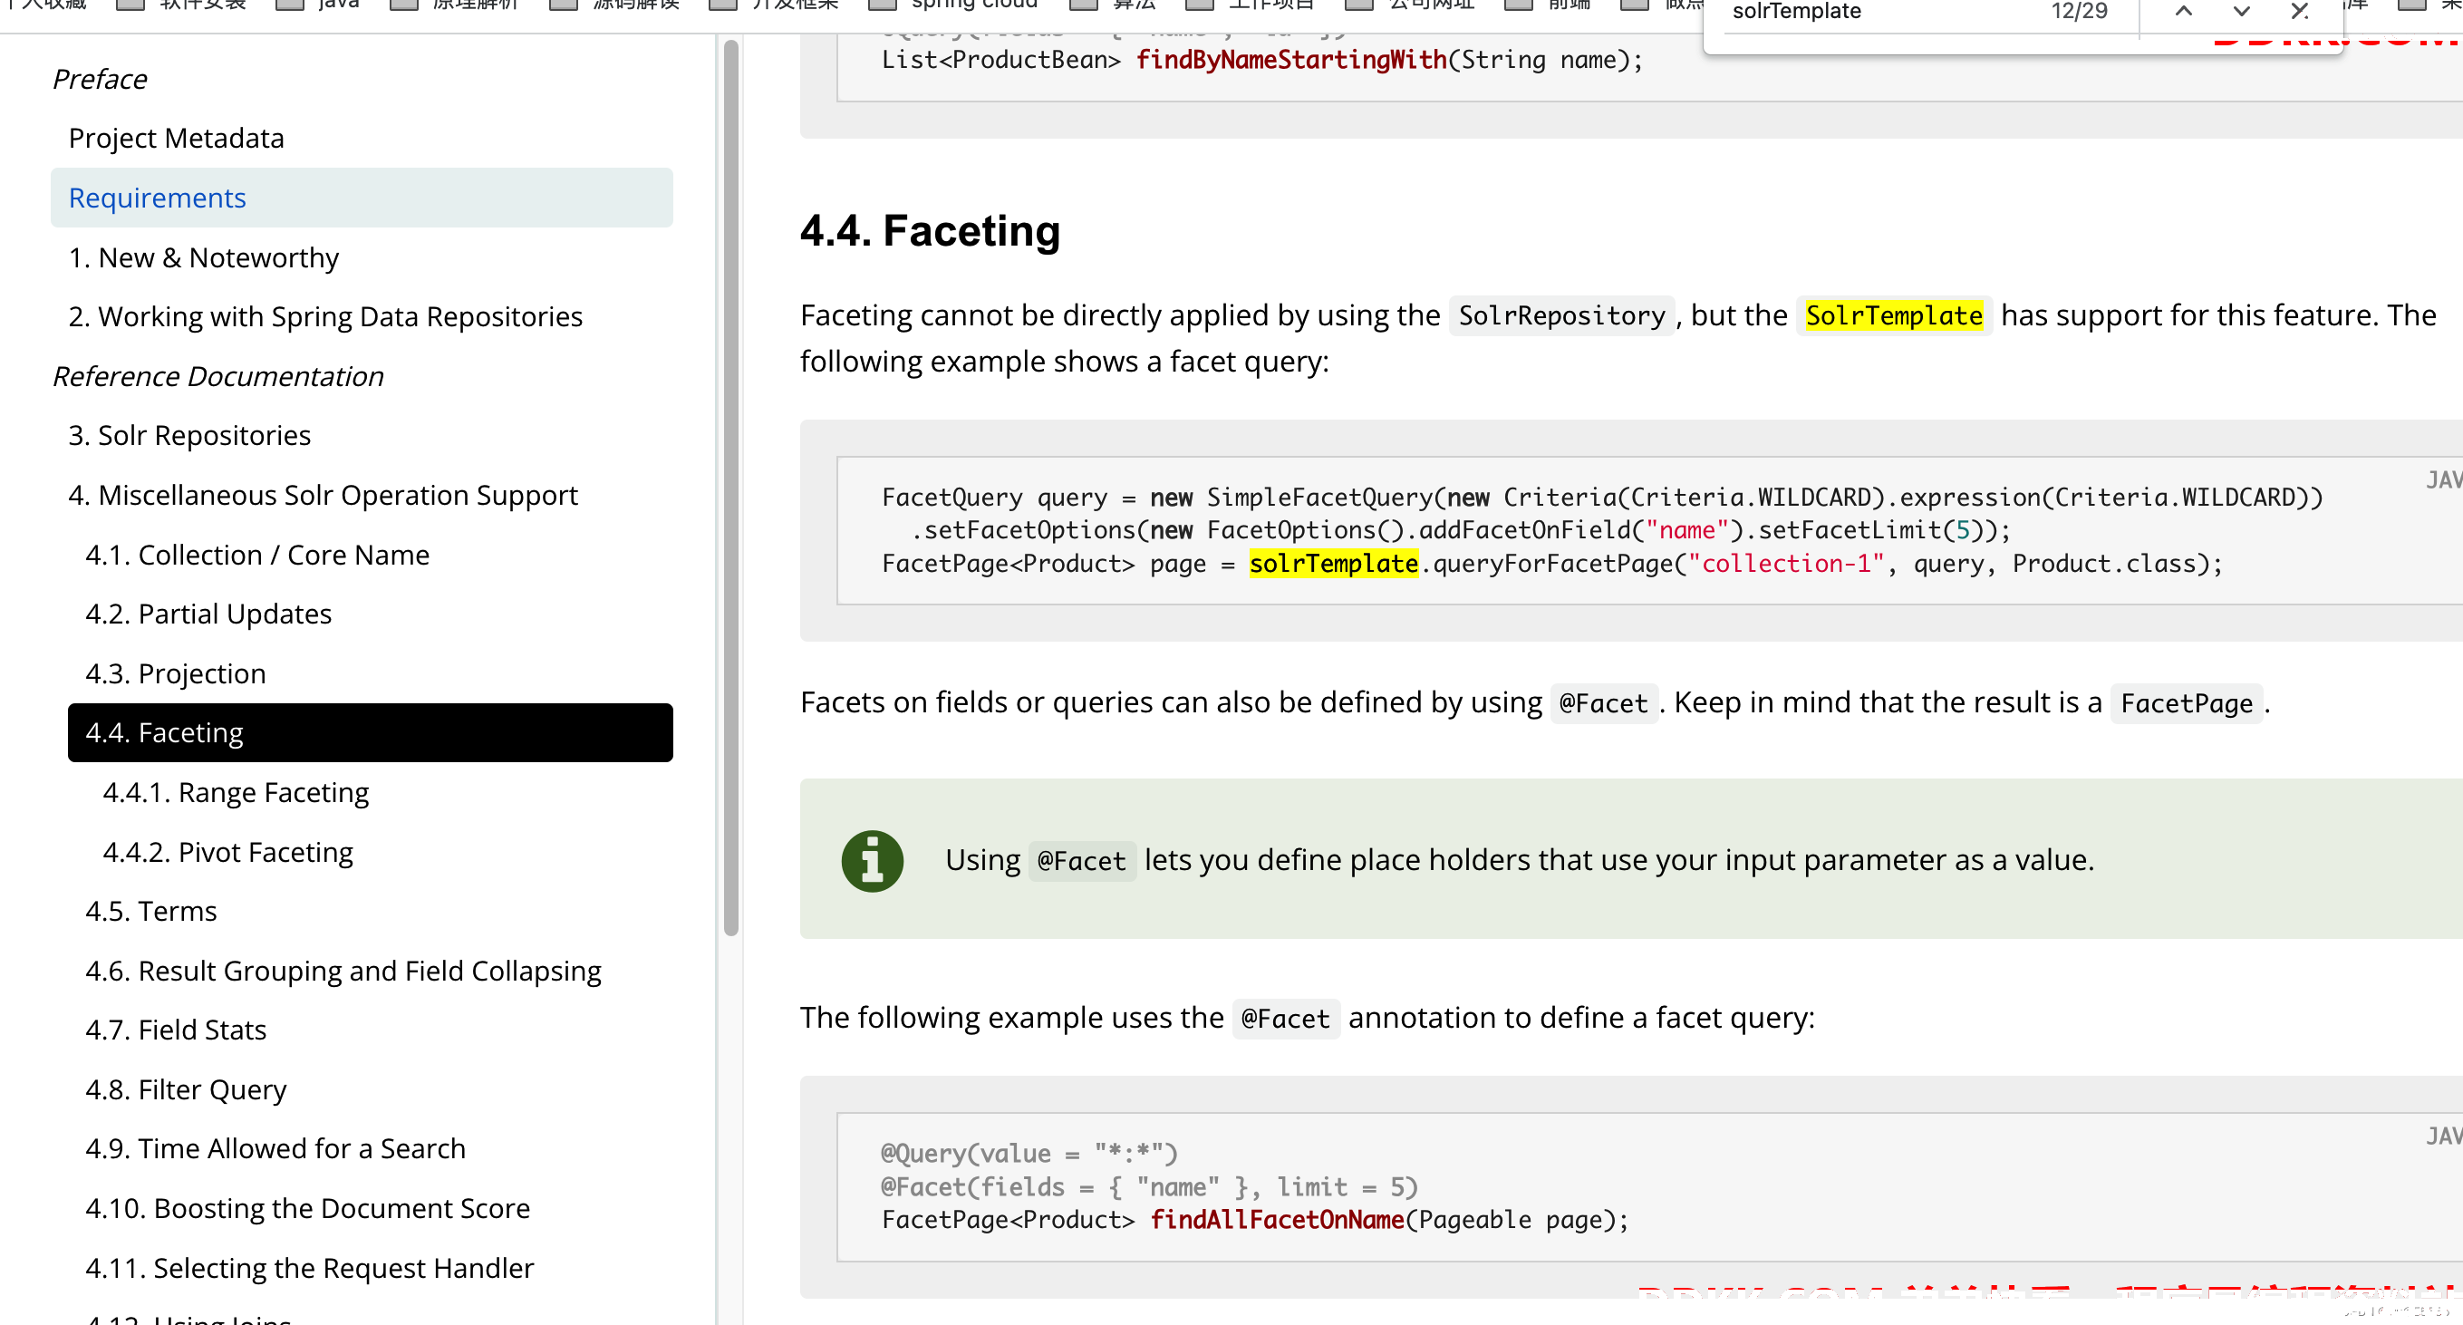Close the find bar
The width and height of the screenshot is (2463, 1325).
[x=2300, y=12]
